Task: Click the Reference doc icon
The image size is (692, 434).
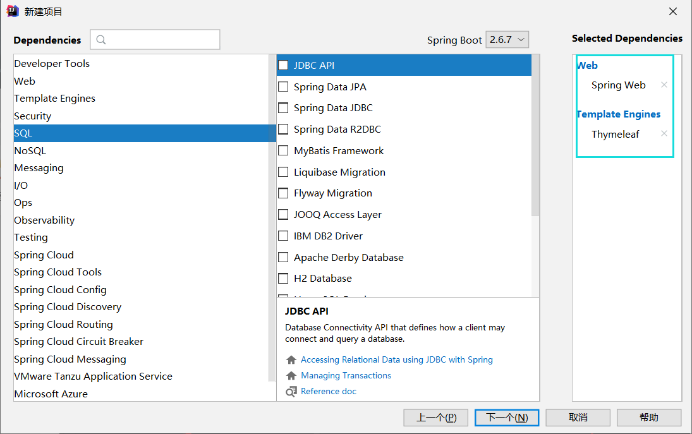Action: tap(291, 392)
